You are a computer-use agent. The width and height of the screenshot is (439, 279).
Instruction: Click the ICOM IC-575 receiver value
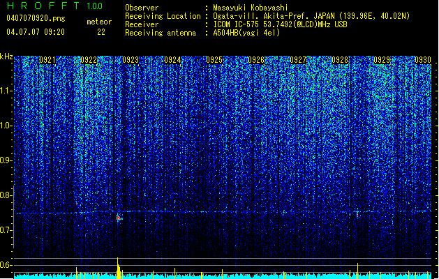[281, 24]
